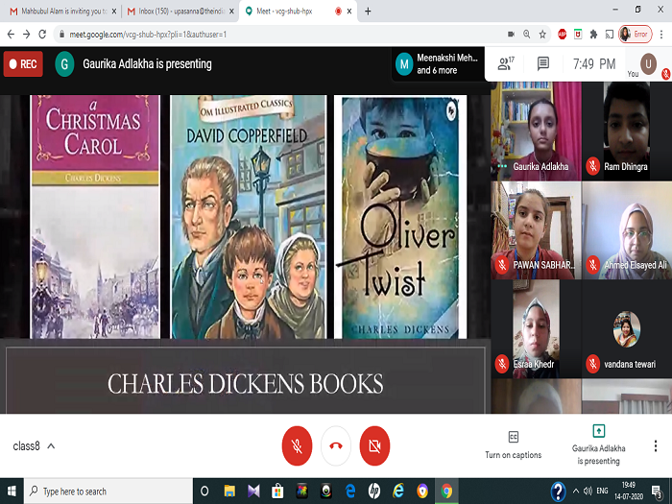Open the three-dot more options menu
The image size is (672, 504).
[656, 445]
